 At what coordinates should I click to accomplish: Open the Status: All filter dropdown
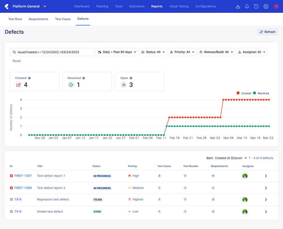(x=153, y=52)
